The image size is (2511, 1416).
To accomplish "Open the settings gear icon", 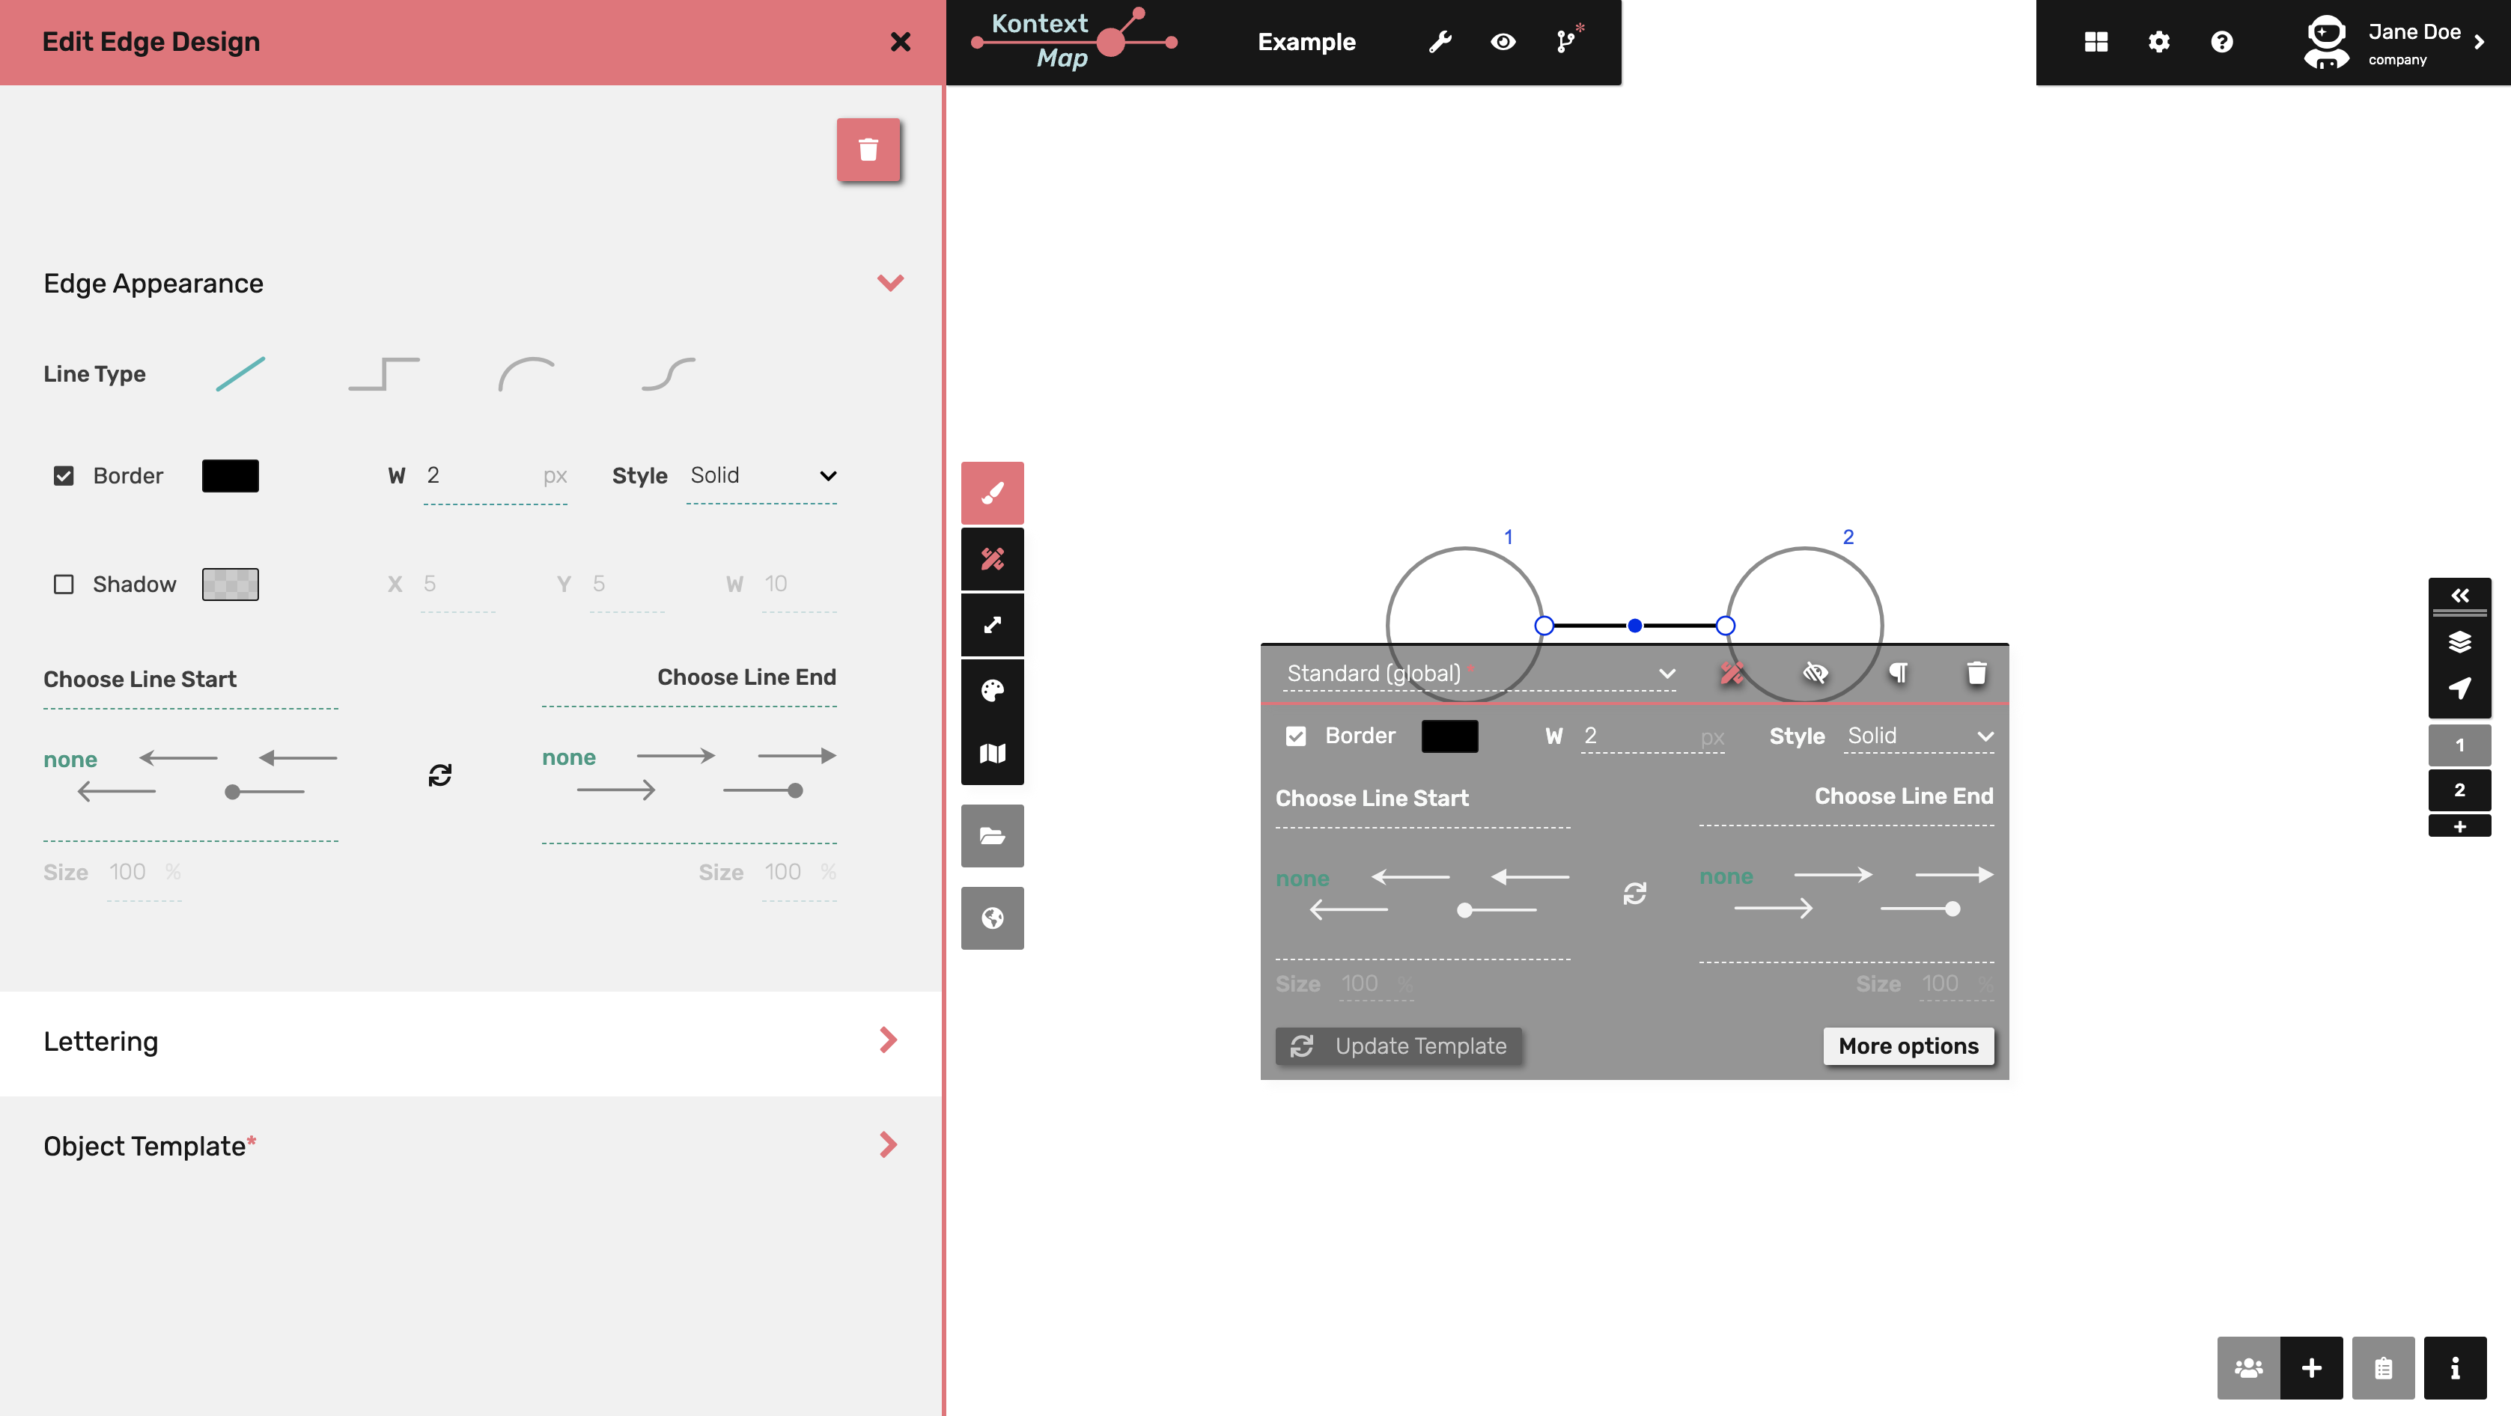I will point(2159,42).
